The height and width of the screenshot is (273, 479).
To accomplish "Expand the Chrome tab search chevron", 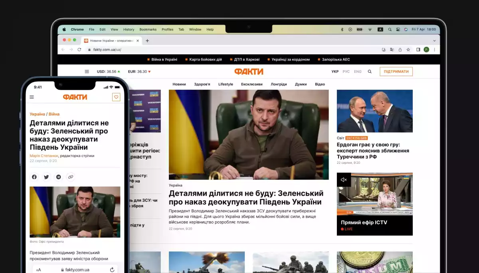I will [434, 41].
